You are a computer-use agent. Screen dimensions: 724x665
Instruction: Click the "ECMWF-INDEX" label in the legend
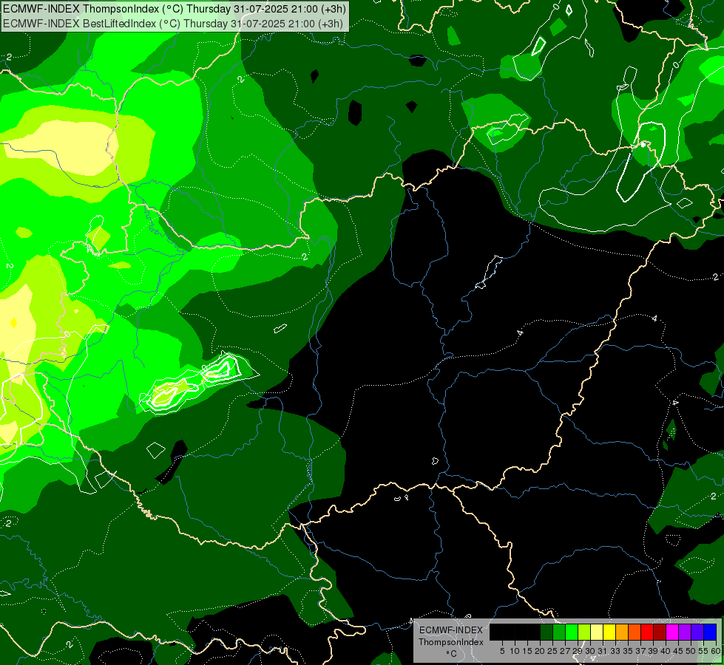tap(451, 630)
